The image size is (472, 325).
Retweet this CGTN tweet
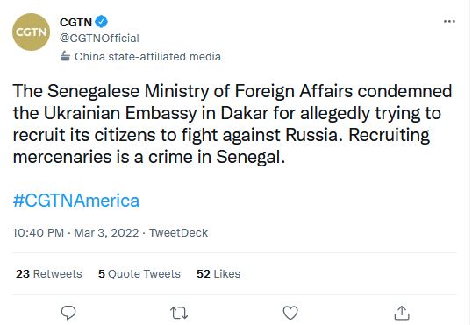(x=179, y=313)
